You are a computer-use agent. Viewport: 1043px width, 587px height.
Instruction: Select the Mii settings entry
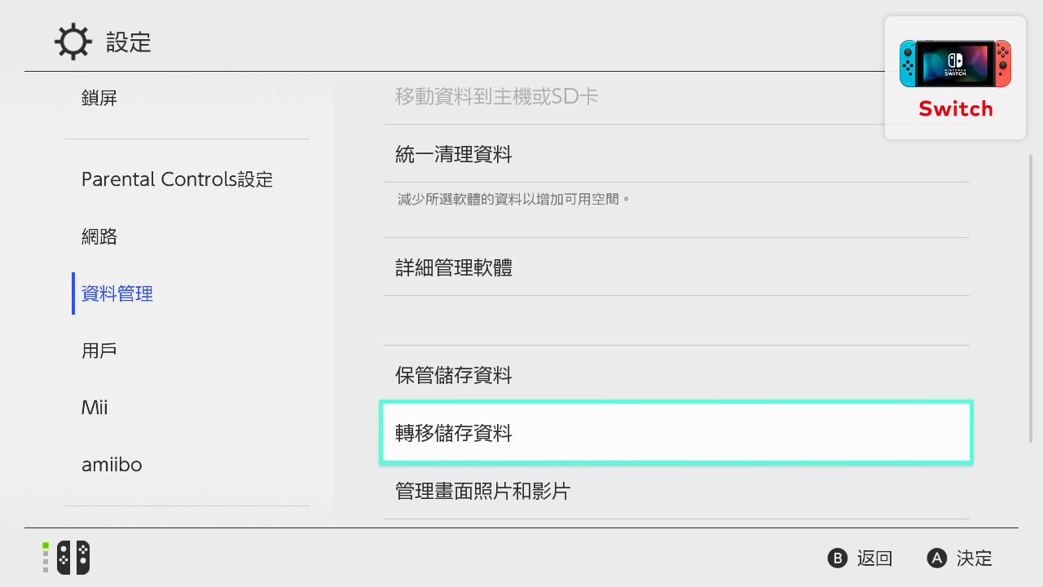[95, 407]
